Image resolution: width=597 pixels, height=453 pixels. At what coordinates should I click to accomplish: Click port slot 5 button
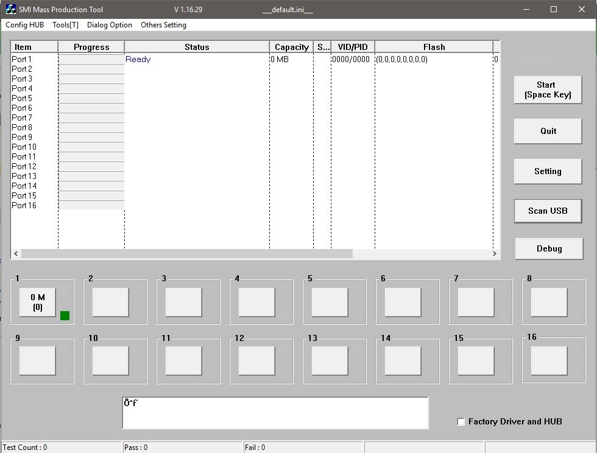pos(330,302)
